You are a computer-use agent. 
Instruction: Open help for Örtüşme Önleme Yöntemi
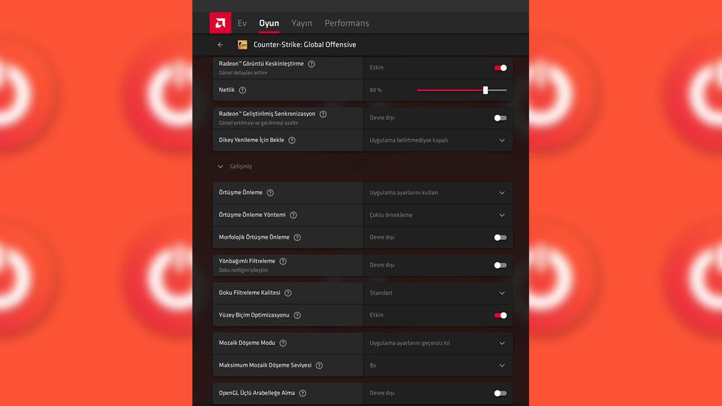pyautogui.click(x=293, y=215)
